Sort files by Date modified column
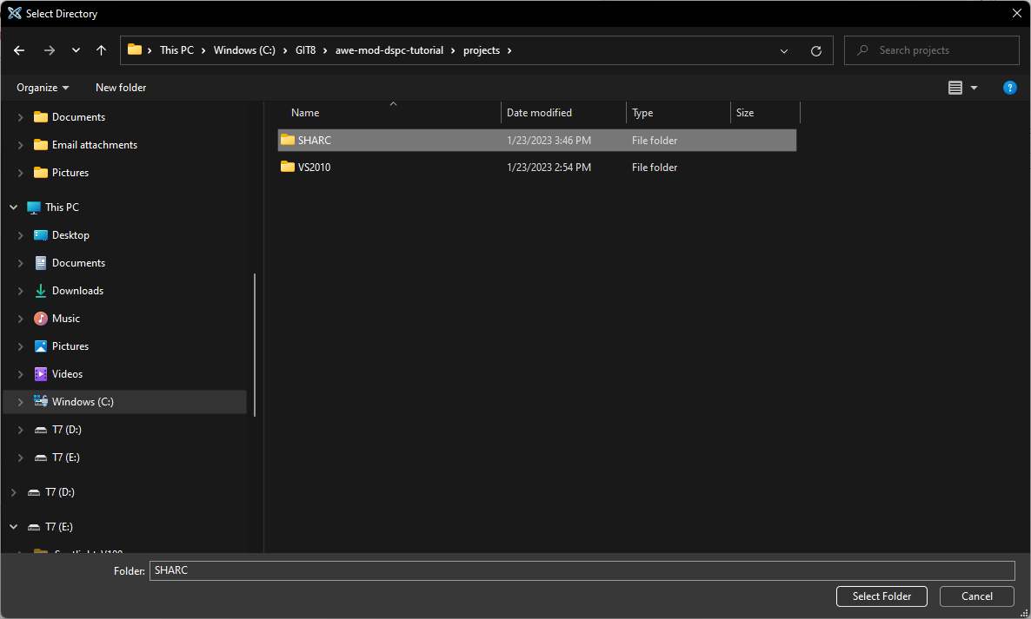Screen dimensions: 1031x619 pyautogui.click(x=539, y=112)
